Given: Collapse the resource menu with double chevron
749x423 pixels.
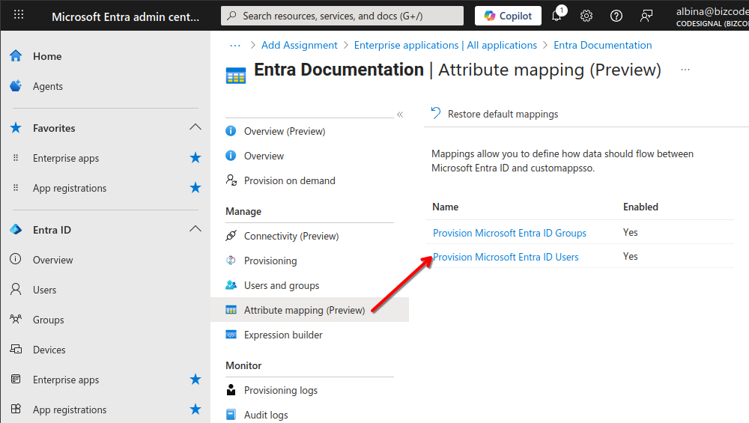Looking at the screenshot, I should (400, 115).
